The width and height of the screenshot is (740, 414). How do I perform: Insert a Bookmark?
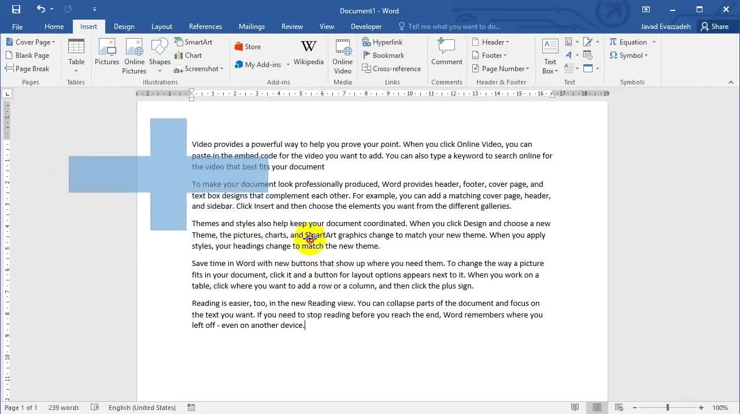[x=383, y=56]
